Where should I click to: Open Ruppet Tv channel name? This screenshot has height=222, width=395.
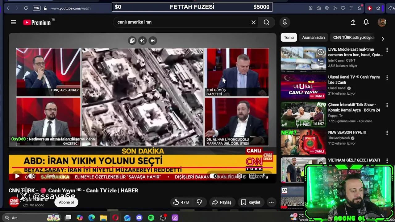pyautogui.click(x=335, y=116)
